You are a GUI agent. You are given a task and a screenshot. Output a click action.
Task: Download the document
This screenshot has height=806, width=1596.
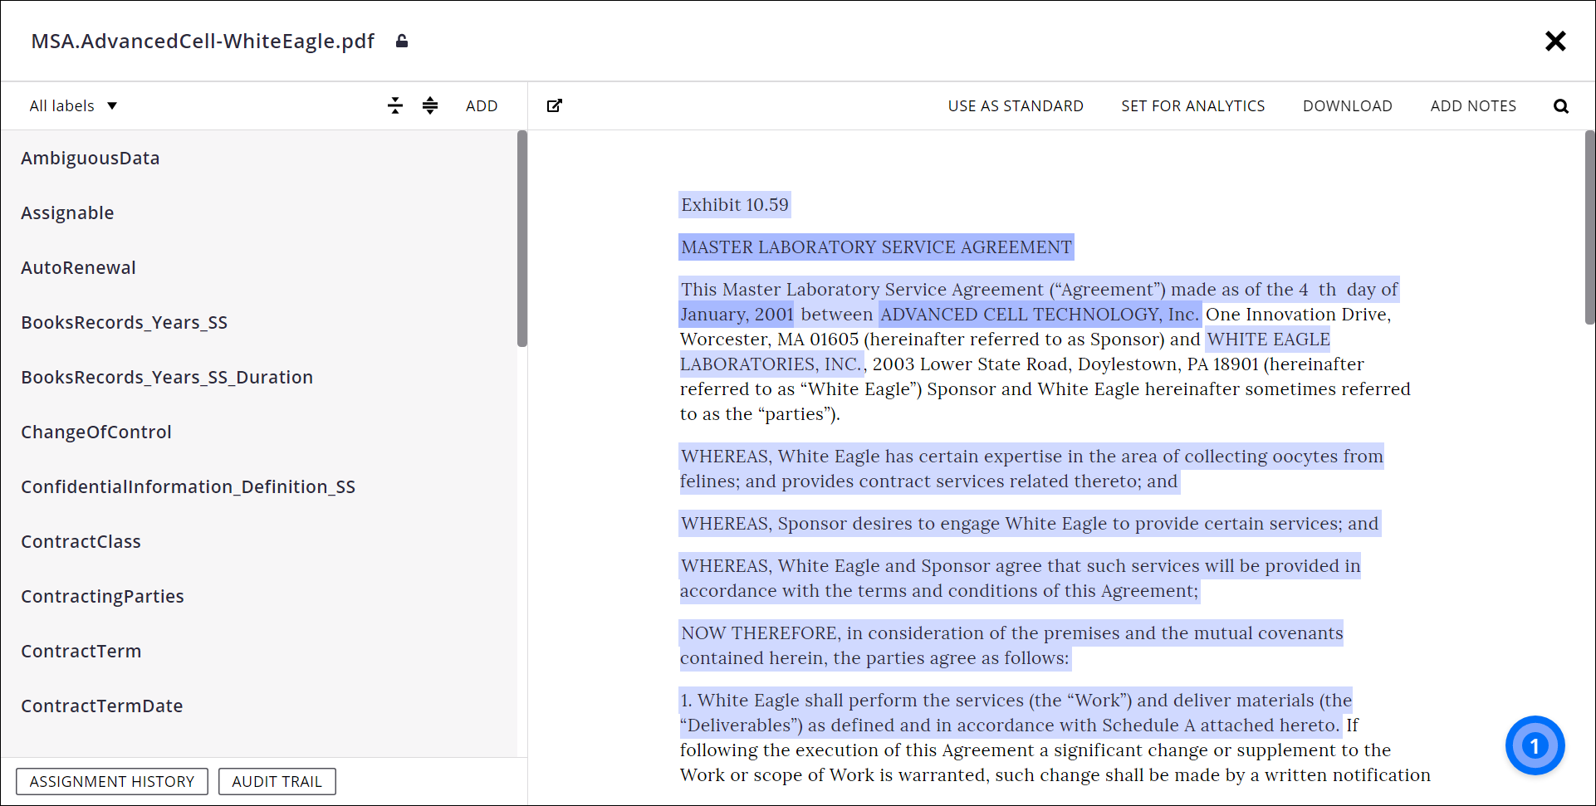[x=1347, y=105]
